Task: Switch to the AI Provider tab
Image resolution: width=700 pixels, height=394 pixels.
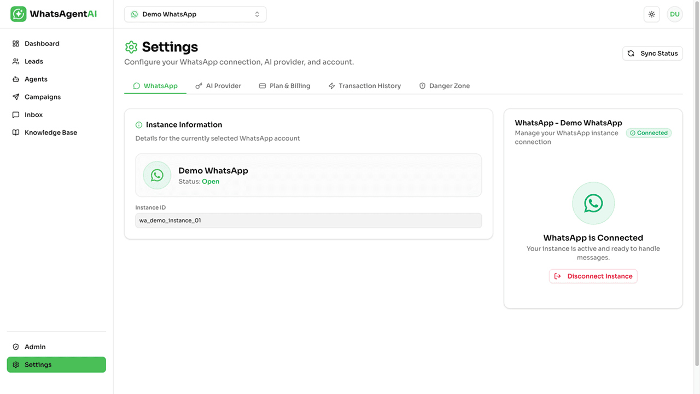Action: pyautogui.click(x=218, y=86)
